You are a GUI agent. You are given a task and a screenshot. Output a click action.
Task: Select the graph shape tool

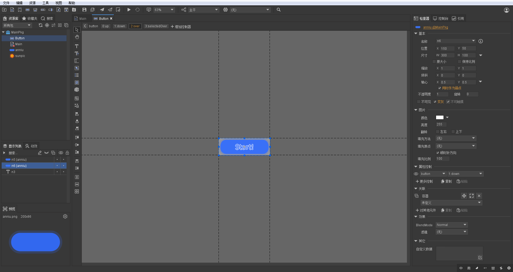pos(77,68)
